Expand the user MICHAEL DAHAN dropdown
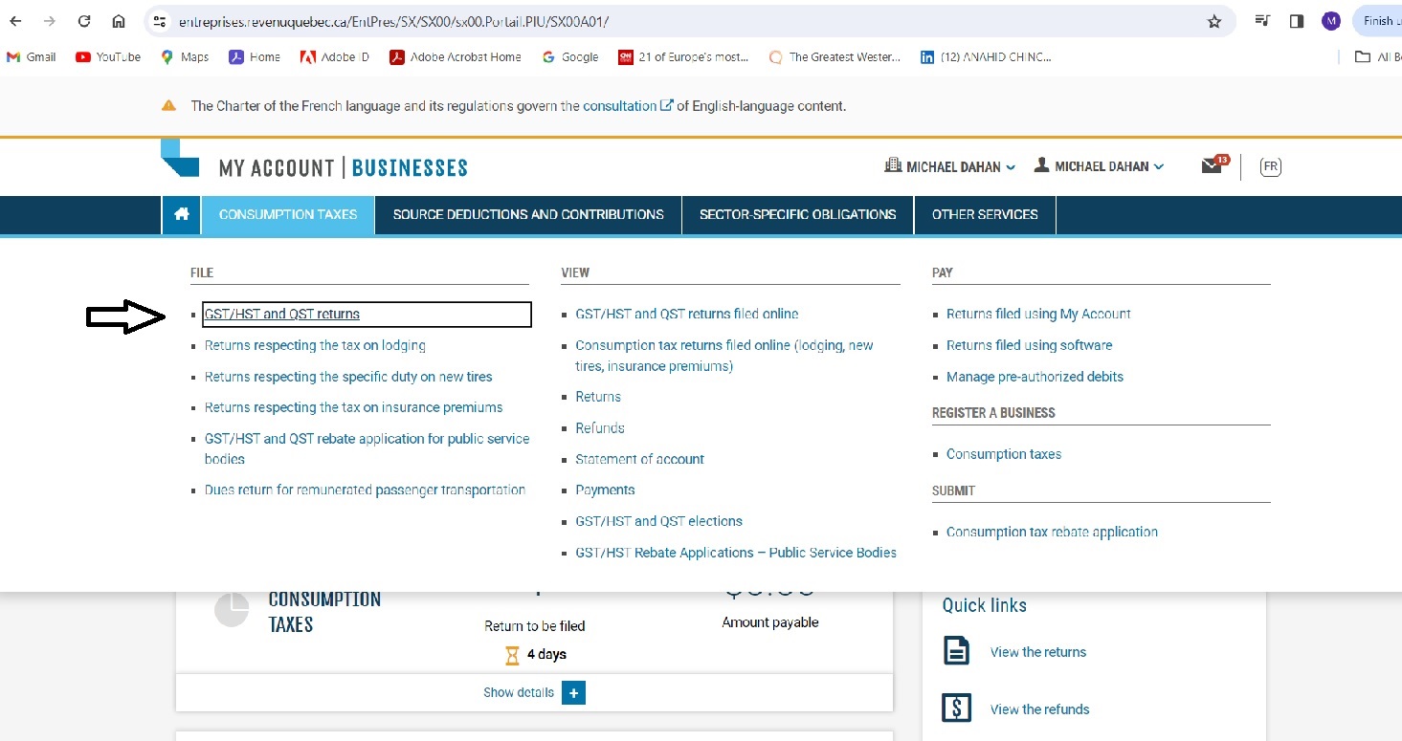The height and width of the screenshot is (741, 1402). click(1100, 166)
